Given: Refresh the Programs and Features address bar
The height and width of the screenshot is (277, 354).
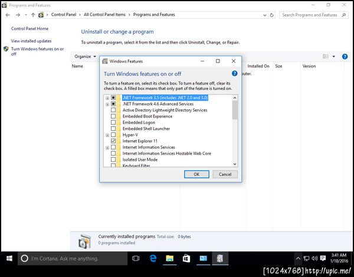Looking at the screenshot, I should pyautogui.click(x=272, y=15).
